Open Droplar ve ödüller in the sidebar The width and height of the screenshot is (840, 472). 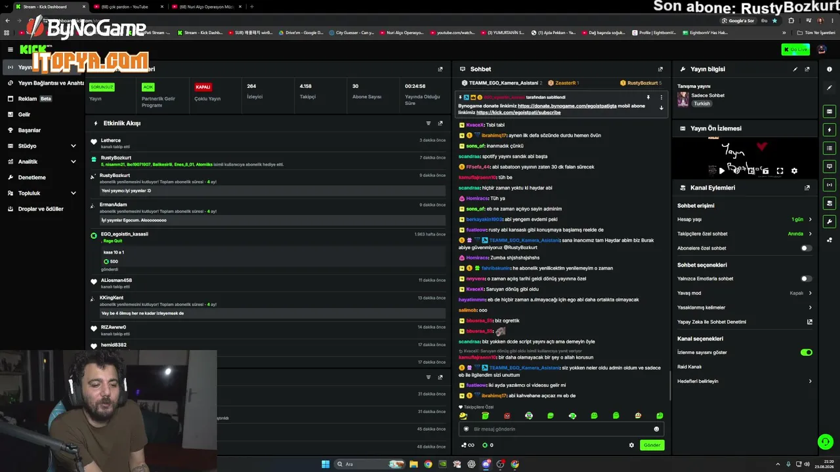tap(41, 209)
